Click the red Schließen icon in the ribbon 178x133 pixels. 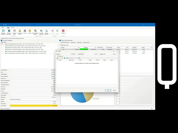pyautogui.click(x=63, y=31)
